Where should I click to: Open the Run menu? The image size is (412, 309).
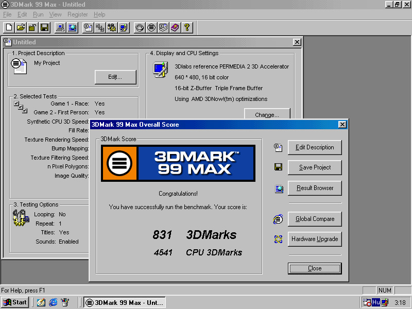[x=38, y=14]
